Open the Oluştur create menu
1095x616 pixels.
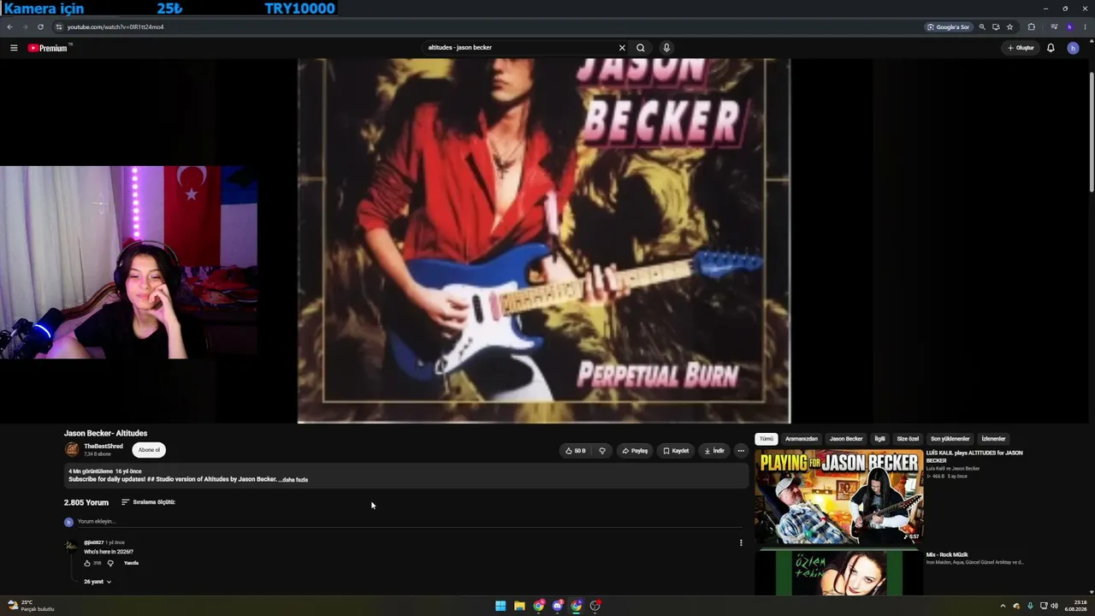[1021, 48]
